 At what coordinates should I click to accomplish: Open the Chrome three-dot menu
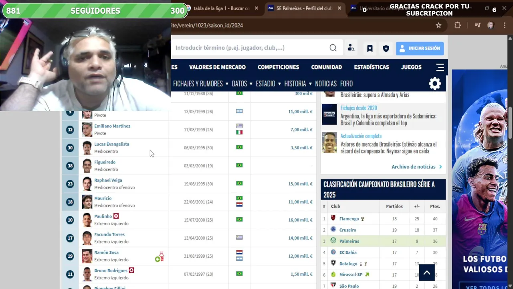tap(504, 25)
